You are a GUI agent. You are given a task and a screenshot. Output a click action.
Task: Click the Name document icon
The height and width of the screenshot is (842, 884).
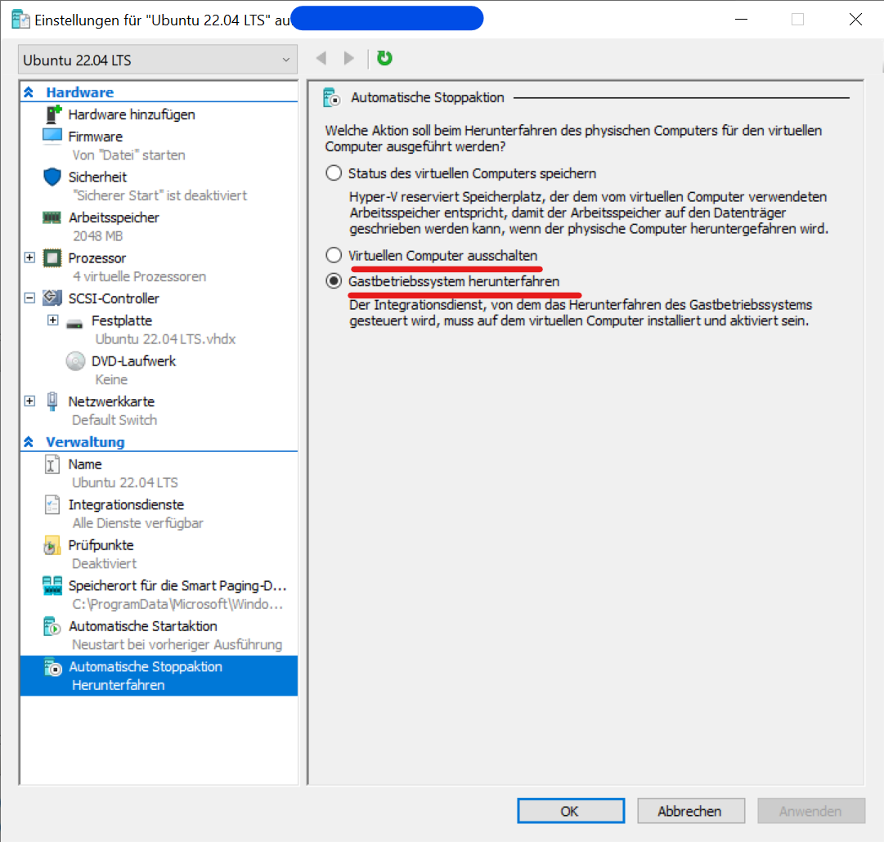point(52,464)
